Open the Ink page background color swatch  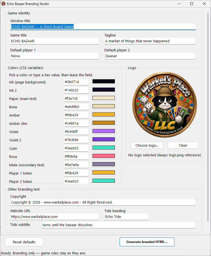pos(104,81)
